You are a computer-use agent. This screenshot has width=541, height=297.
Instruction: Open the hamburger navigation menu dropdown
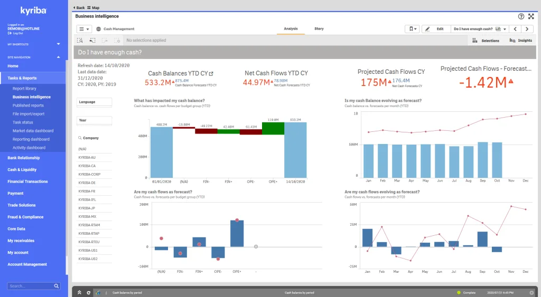84,29
